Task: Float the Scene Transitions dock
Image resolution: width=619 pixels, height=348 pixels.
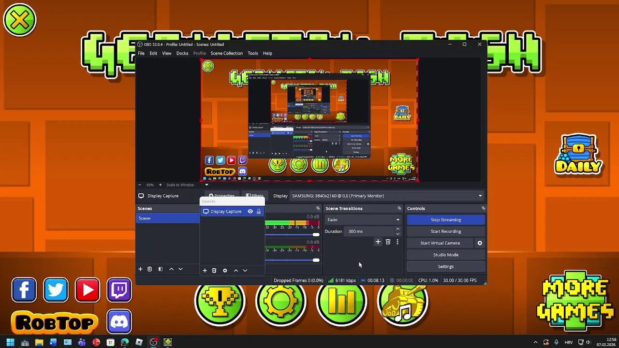Action: (x=399, y=208)
